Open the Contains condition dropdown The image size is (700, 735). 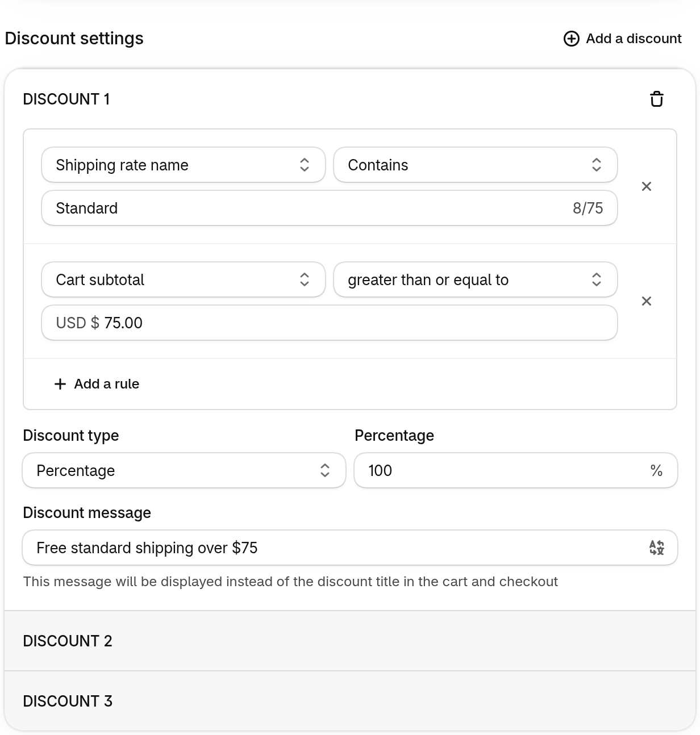[476, 165]
